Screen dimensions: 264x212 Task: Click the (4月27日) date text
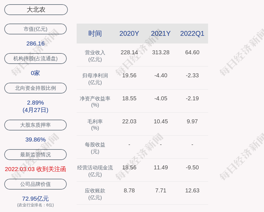[35, 110]
